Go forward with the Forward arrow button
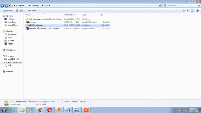The height and width of the screenshot is (113, 201). (x=6, y=6)
